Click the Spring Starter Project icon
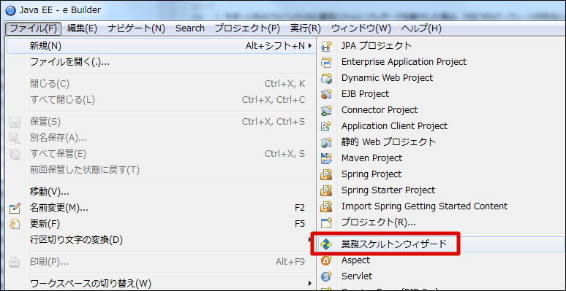Screen dimensions: 566x291 pos(326,190)
